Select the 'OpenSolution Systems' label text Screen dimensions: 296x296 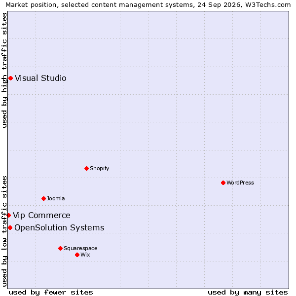[59, 227]
